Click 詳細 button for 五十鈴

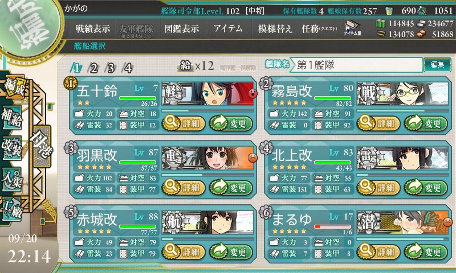pos(184,123)
